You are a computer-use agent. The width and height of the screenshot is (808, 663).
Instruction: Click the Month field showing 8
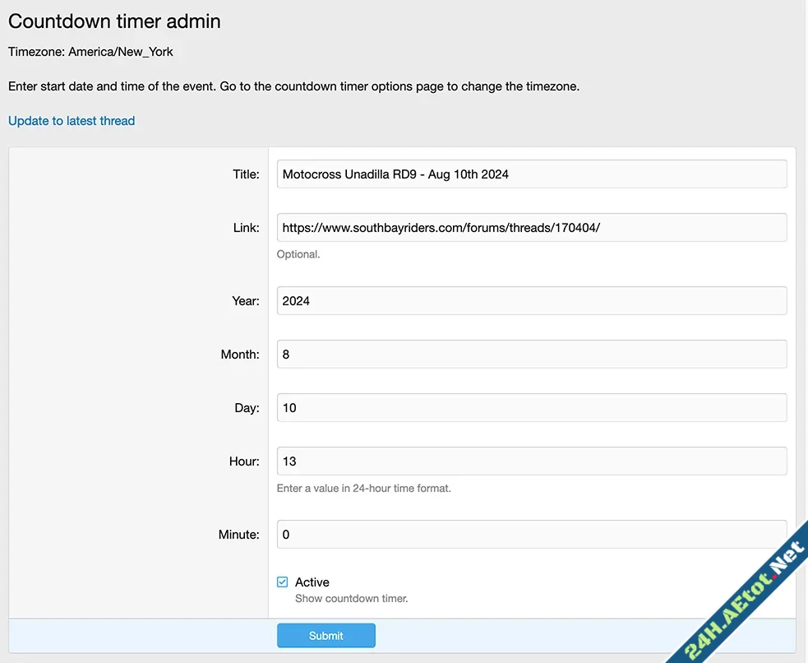[531, 354]
